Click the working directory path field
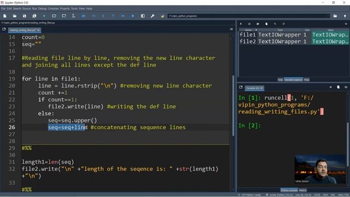The image size is (350, 197). tap(248, 16)
